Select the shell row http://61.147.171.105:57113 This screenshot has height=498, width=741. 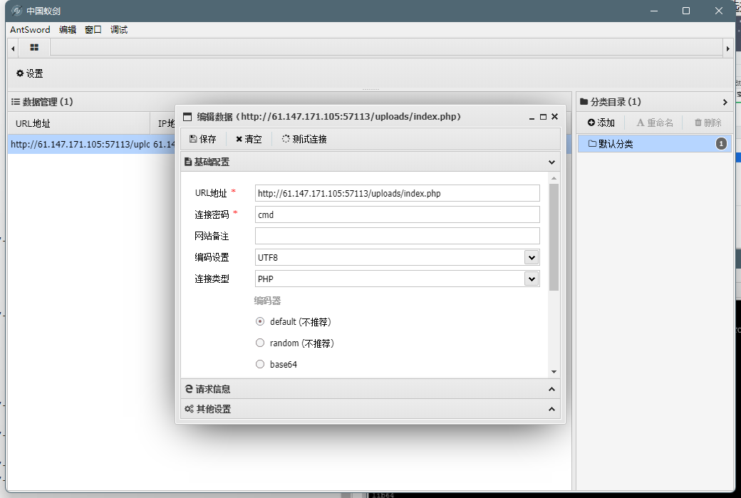92,144
